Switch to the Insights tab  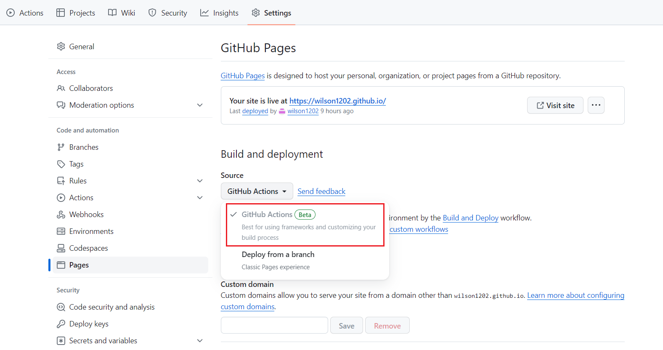coord(219,13)
